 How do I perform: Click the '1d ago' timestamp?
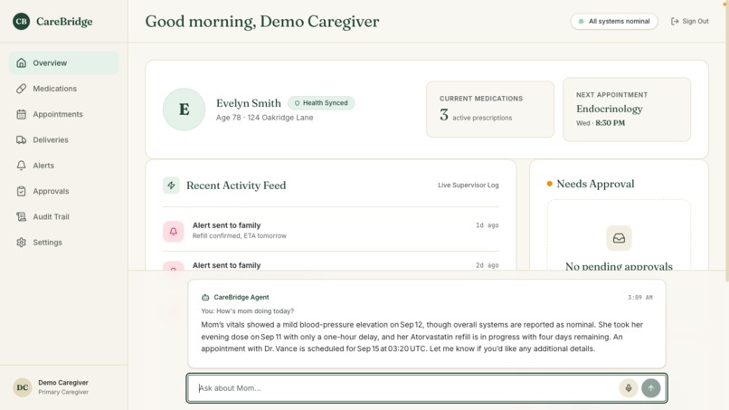488,225
